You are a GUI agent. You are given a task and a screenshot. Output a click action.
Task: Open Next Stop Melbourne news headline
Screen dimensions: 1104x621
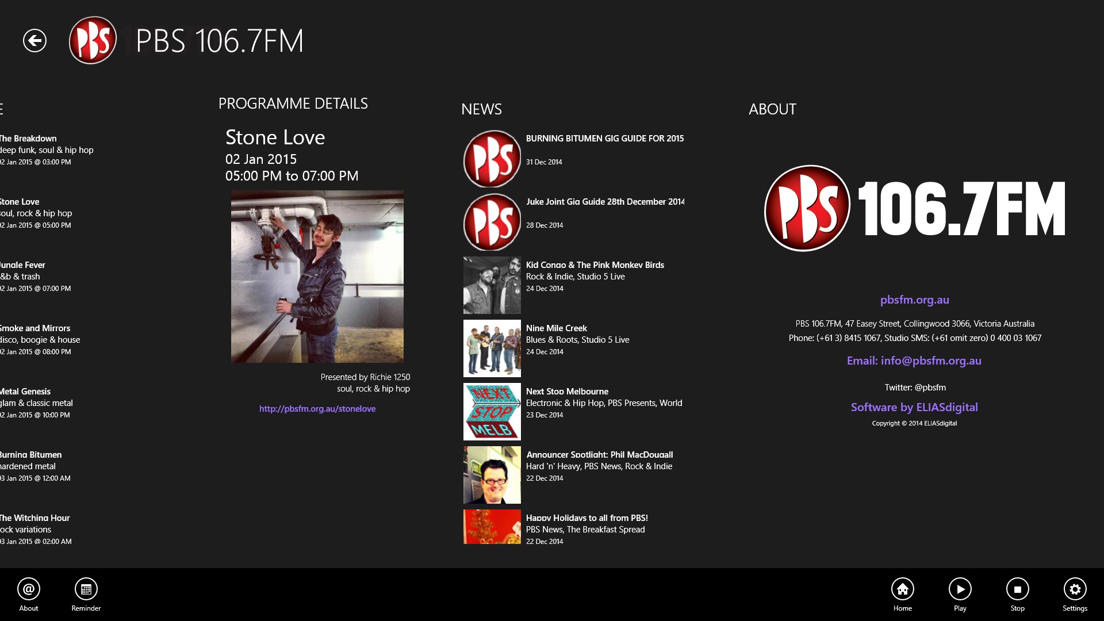pyautogui.click(x=567, y=392)
